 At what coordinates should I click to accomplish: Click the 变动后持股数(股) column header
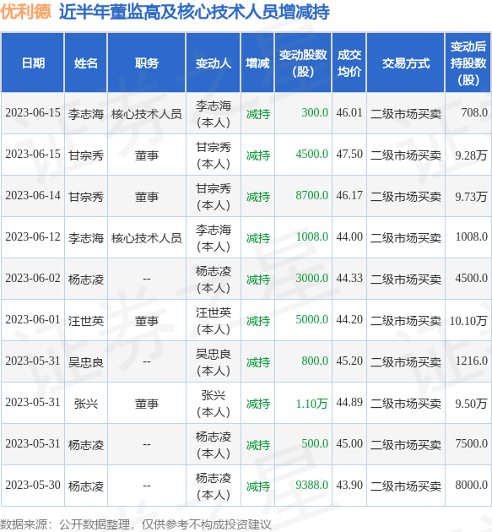point(468,62)
